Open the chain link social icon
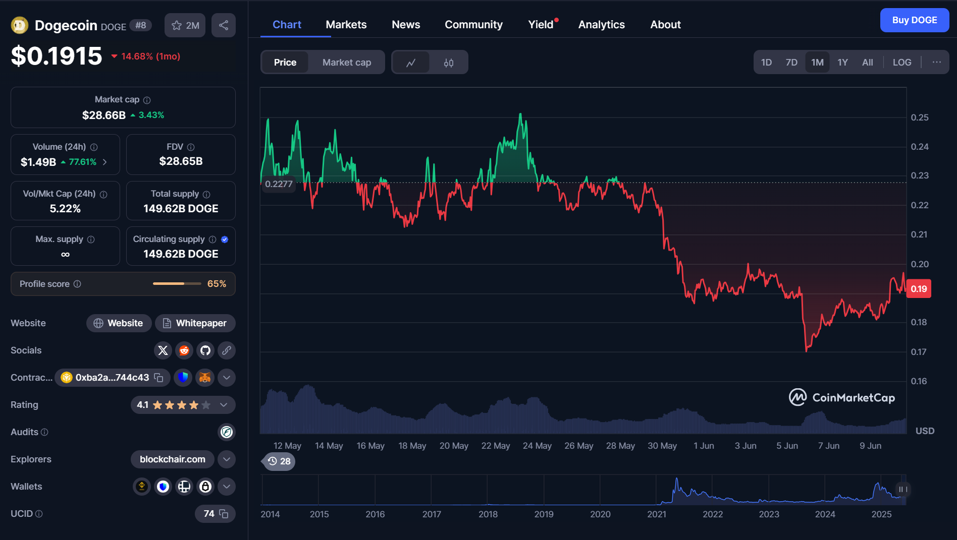This screenshot has height=540, width=957. [227, 350]
